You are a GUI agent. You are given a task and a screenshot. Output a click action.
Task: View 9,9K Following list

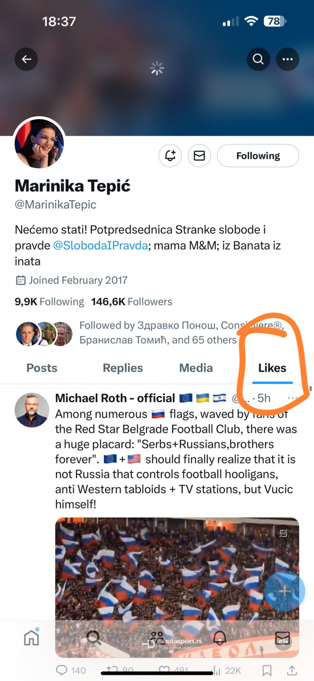coord(49,302)
